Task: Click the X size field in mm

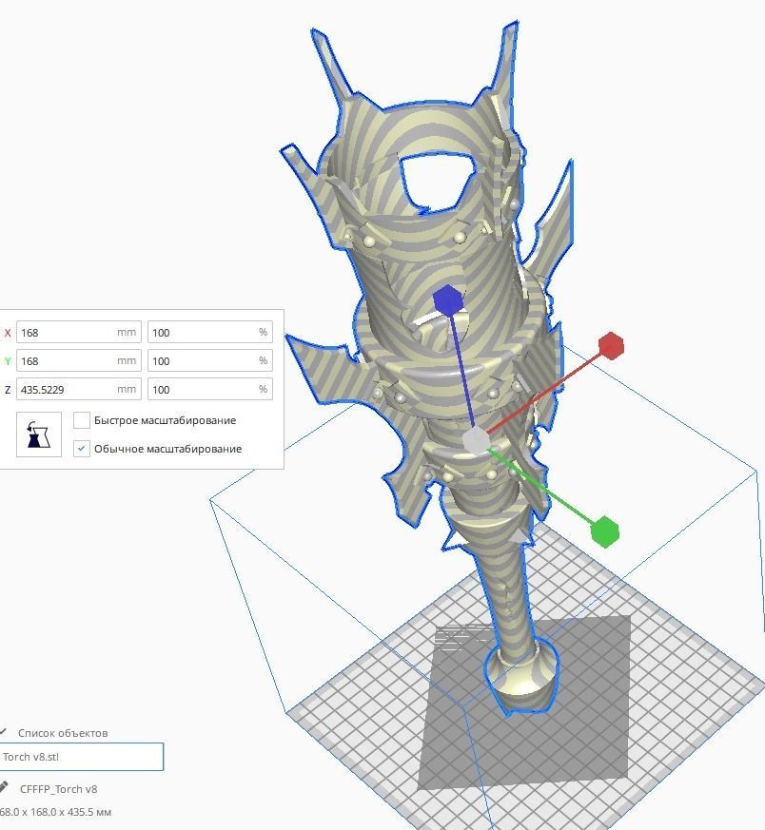Action: 78,332
